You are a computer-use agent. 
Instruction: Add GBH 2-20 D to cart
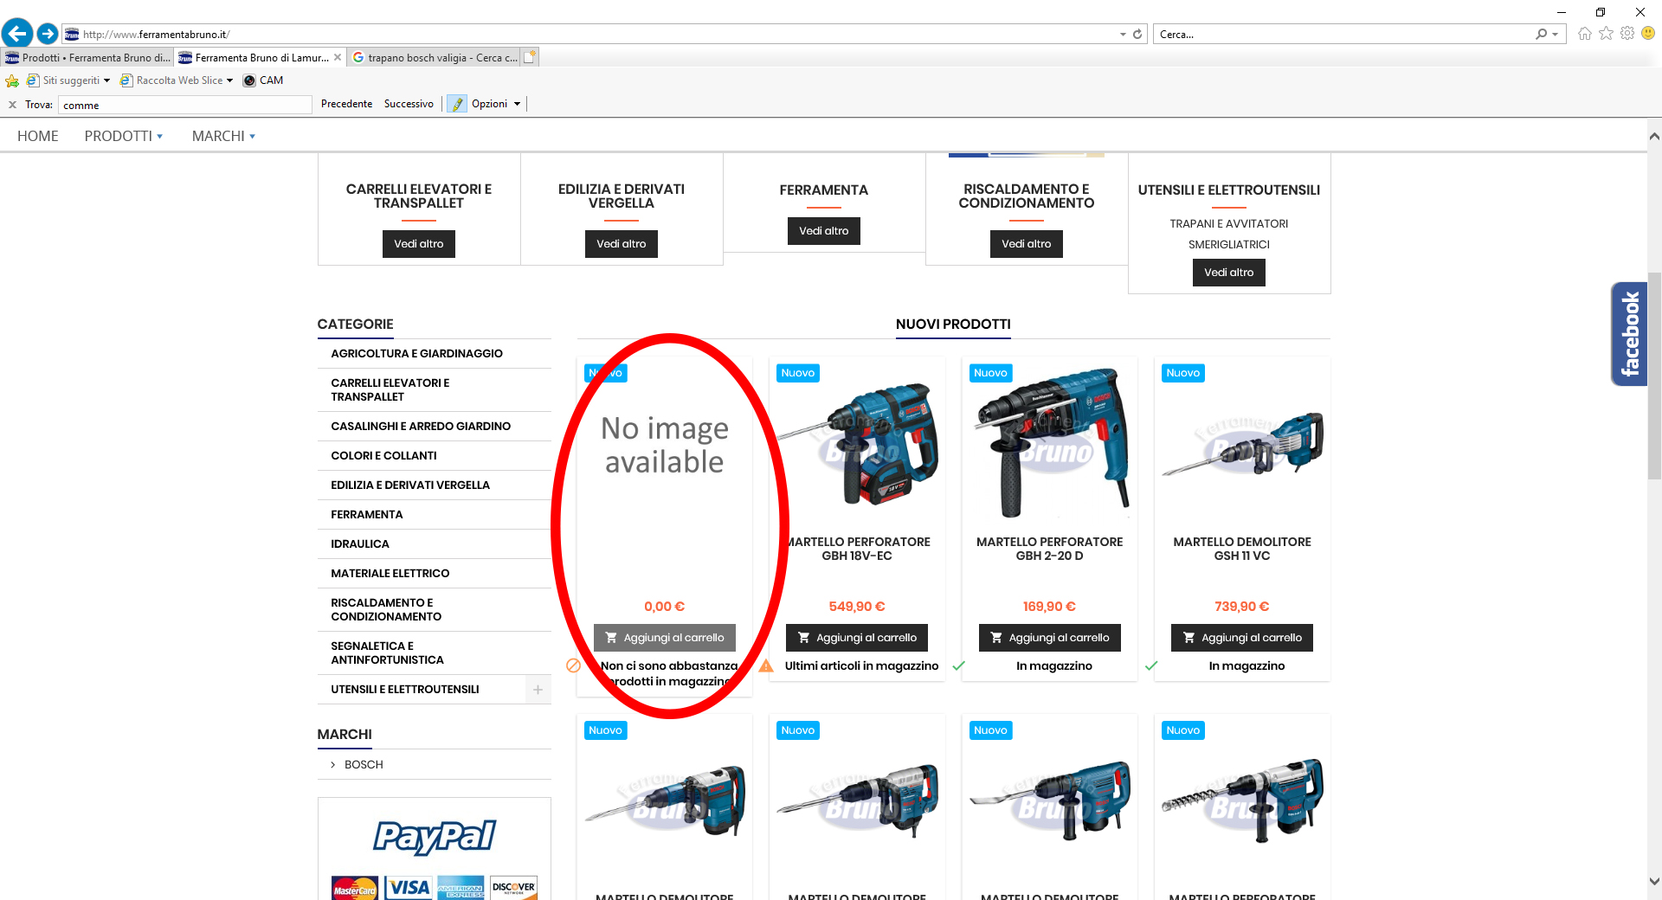point(1050,638)
